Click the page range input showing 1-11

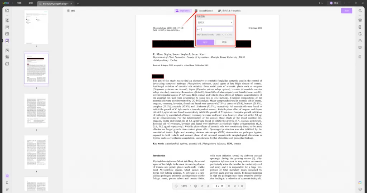pos(215,29)
